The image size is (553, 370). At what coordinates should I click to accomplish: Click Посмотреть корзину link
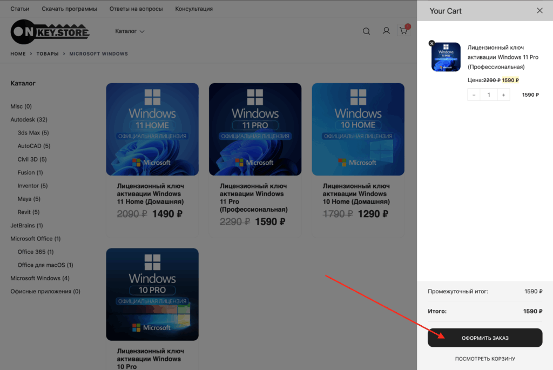485,359
